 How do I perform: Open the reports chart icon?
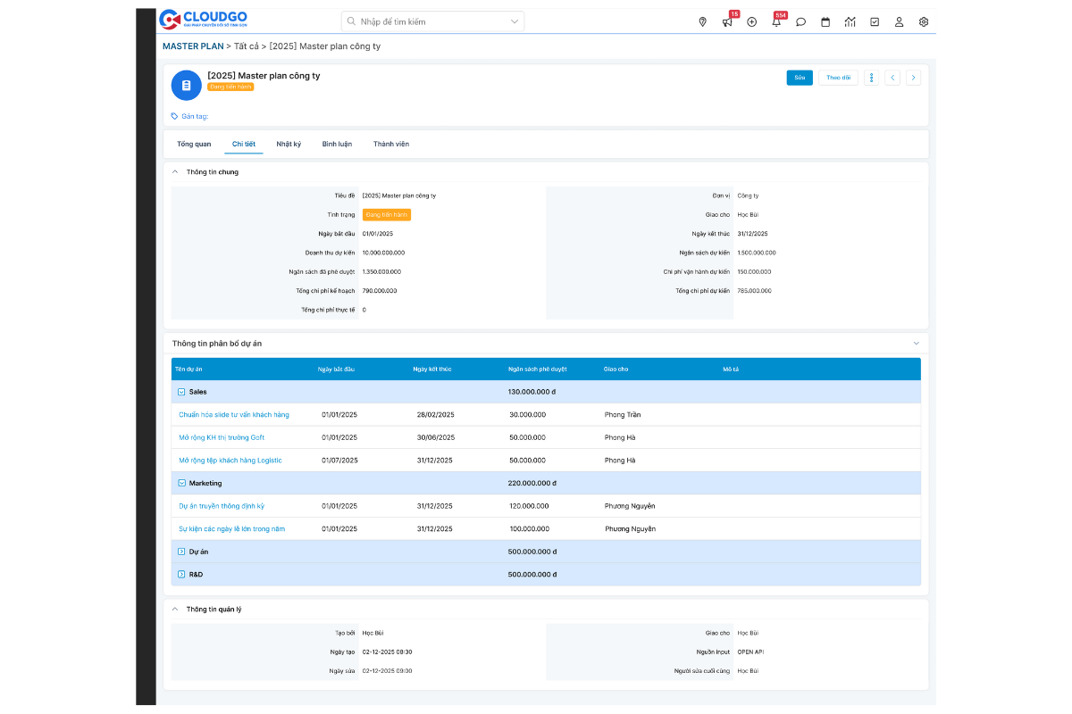coord(850,22)
